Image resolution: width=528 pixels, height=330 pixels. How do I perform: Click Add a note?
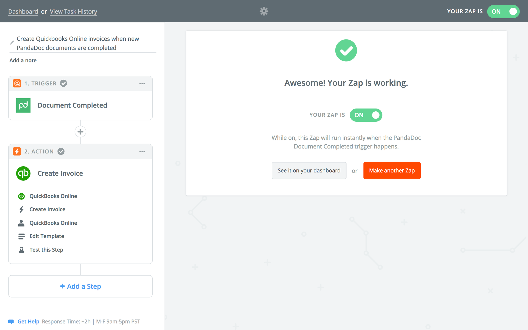coord(23,60)
